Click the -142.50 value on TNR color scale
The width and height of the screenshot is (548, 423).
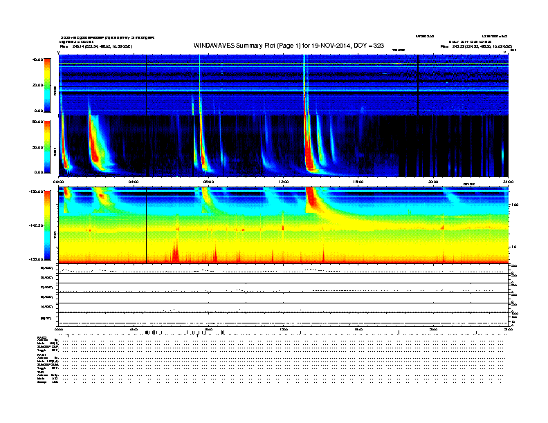(x=37, y=225)
